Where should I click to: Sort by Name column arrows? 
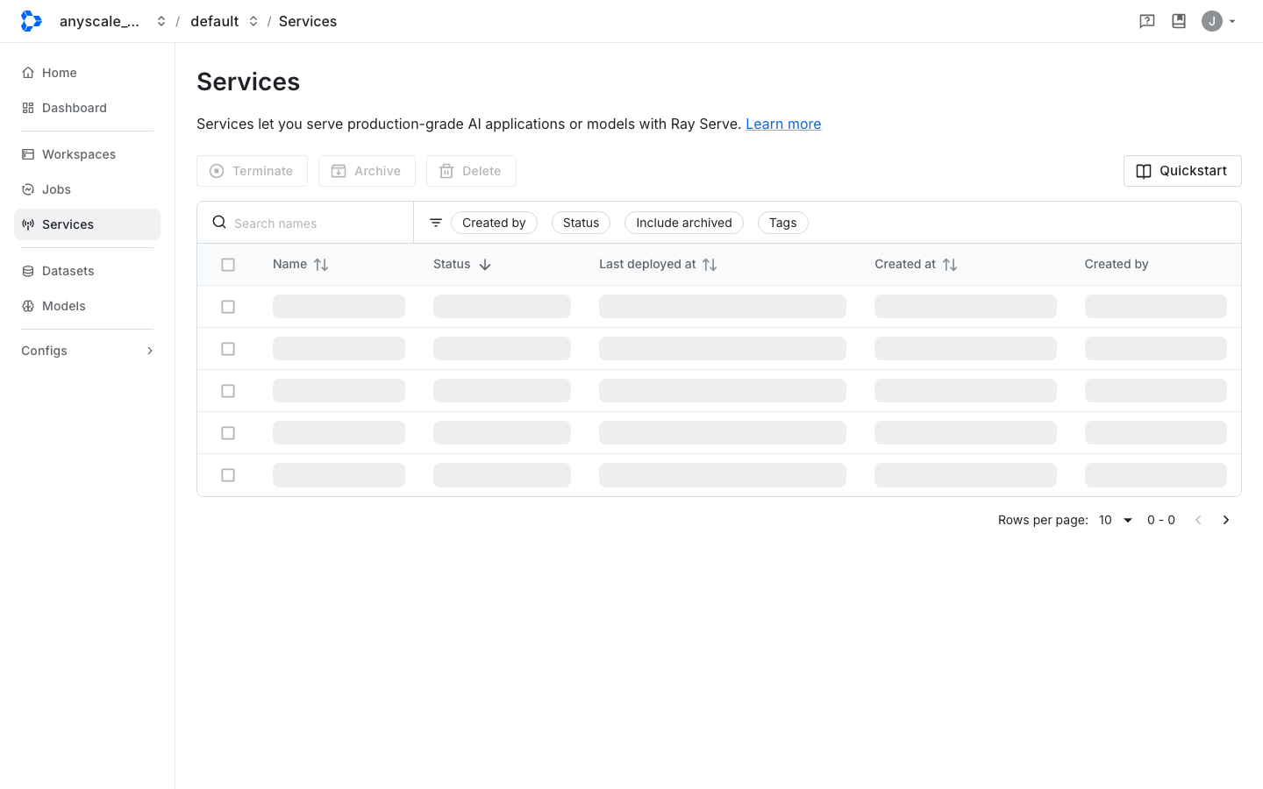point(321,265)
